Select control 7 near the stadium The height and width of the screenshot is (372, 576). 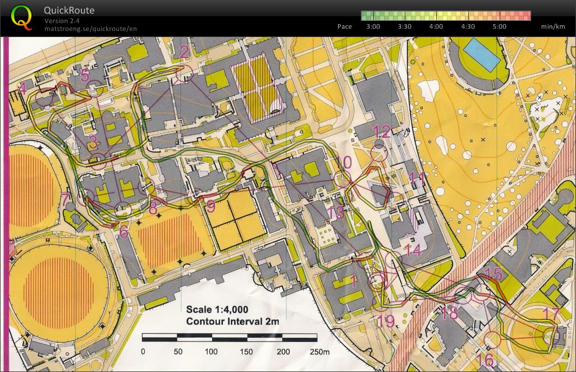[66, 199]
